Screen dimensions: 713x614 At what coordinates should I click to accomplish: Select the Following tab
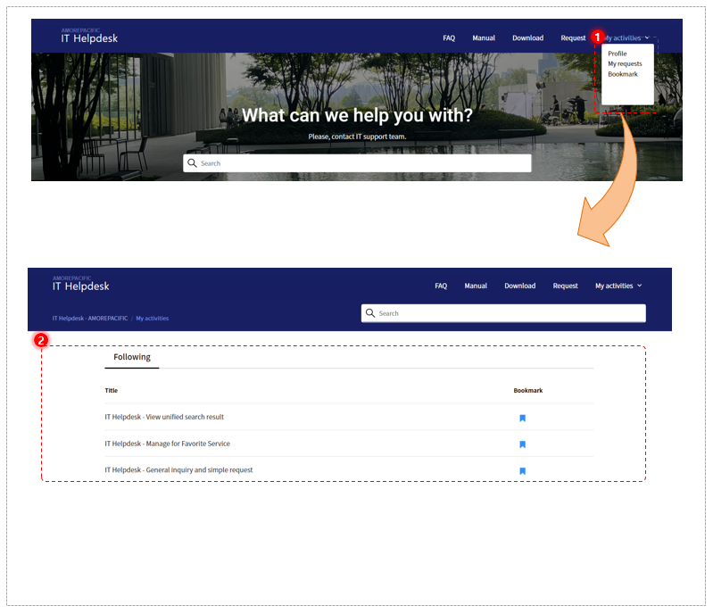pyautogui.click(x=132, y=358)
